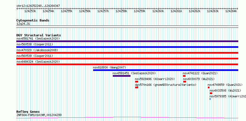This screenshot has width=246, height=121.
Task: Click the nsv818930 (Wang2007) label
Action: 109,67
